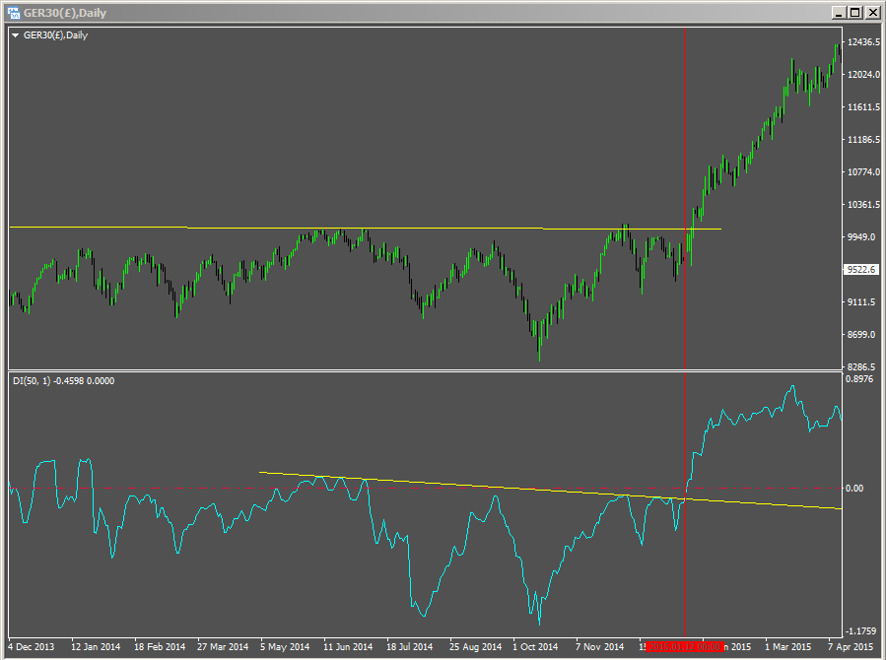886x660 pixels.
Task: Select the red-highlighted date 2015.01.12 00:00
Action: coord(684,646)
